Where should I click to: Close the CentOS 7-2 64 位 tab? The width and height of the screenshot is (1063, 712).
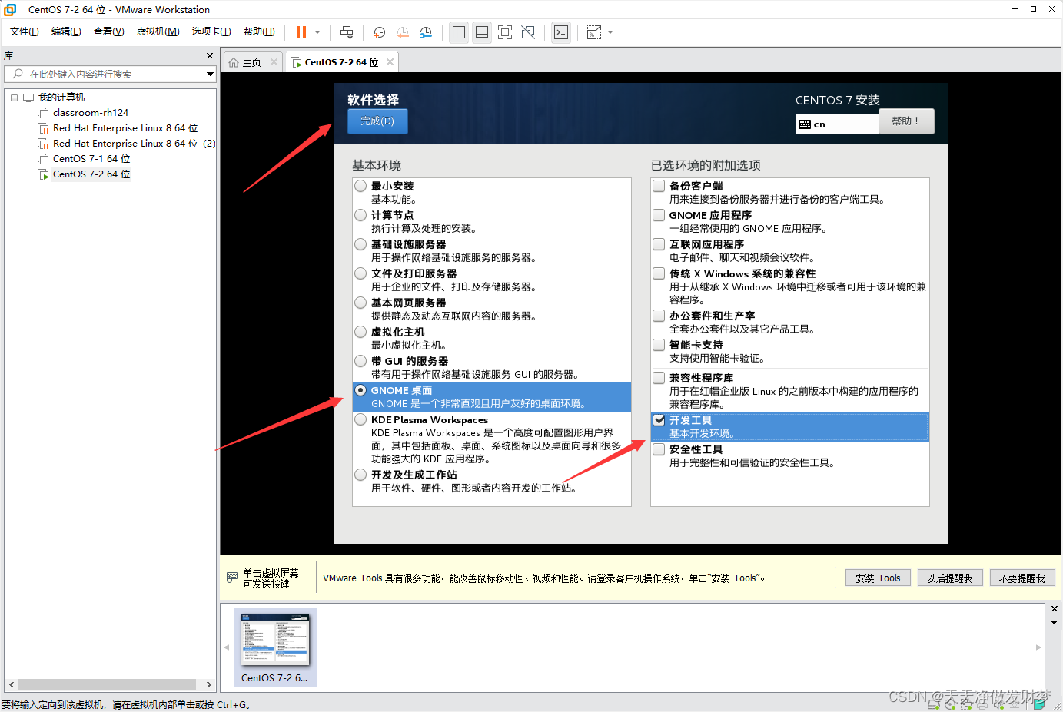[390, 62]
